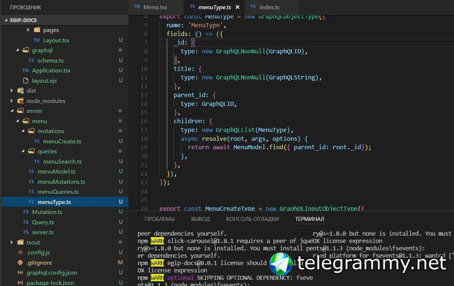Select menuType.ts in the explorer
The height and width of the screenshot is (286, 454).
point(54,202)
